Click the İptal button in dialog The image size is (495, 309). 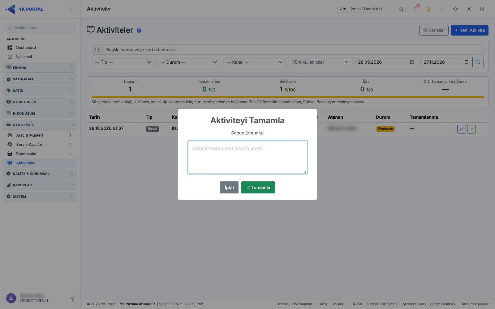pyautogui.click(x=229, y=188)
